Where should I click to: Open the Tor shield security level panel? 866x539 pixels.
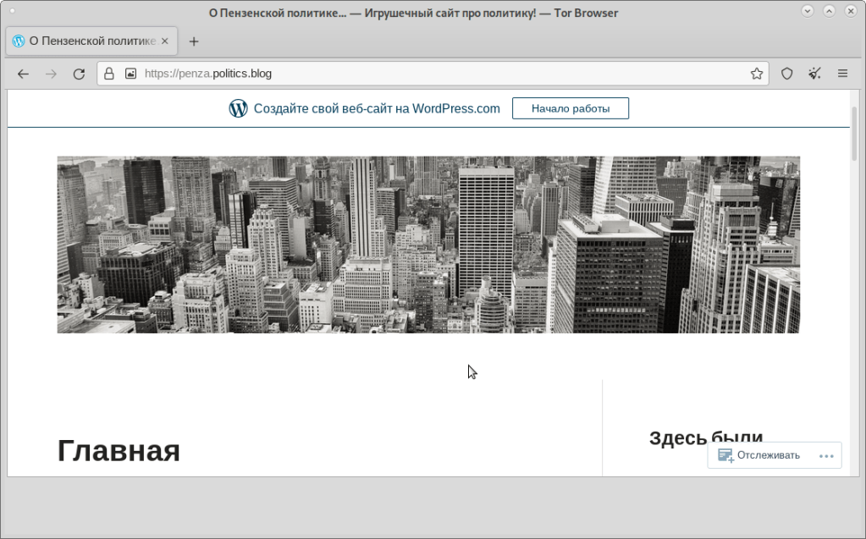coord(786,74)
